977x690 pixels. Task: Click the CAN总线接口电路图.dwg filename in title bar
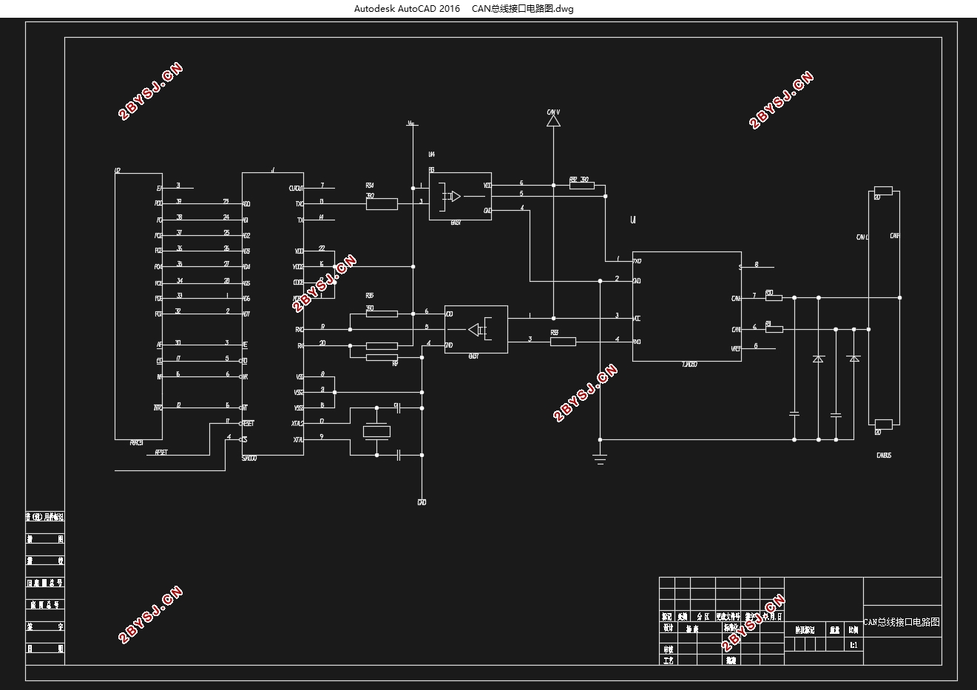(523, 9)
